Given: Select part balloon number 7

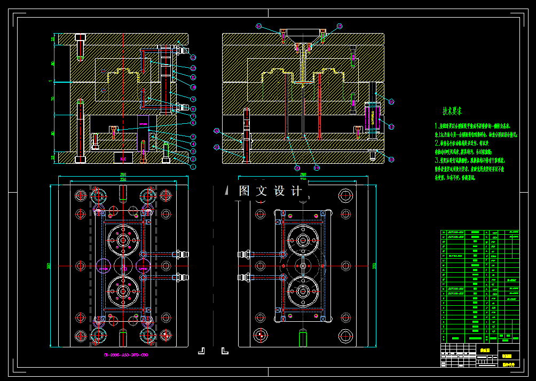Looking at the screenshot, I should pyautogui.click(x=193, y=116).
